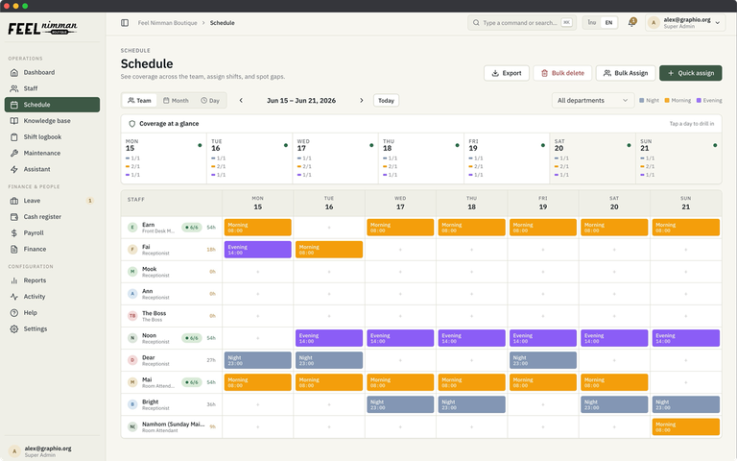Open Dear's Night shift on Friday
This screenshot has height=461, width=737.
coord(543,360)
